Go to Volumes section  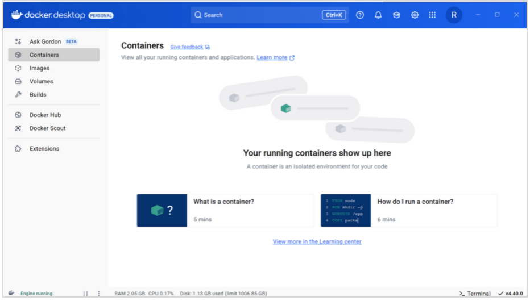54,81
